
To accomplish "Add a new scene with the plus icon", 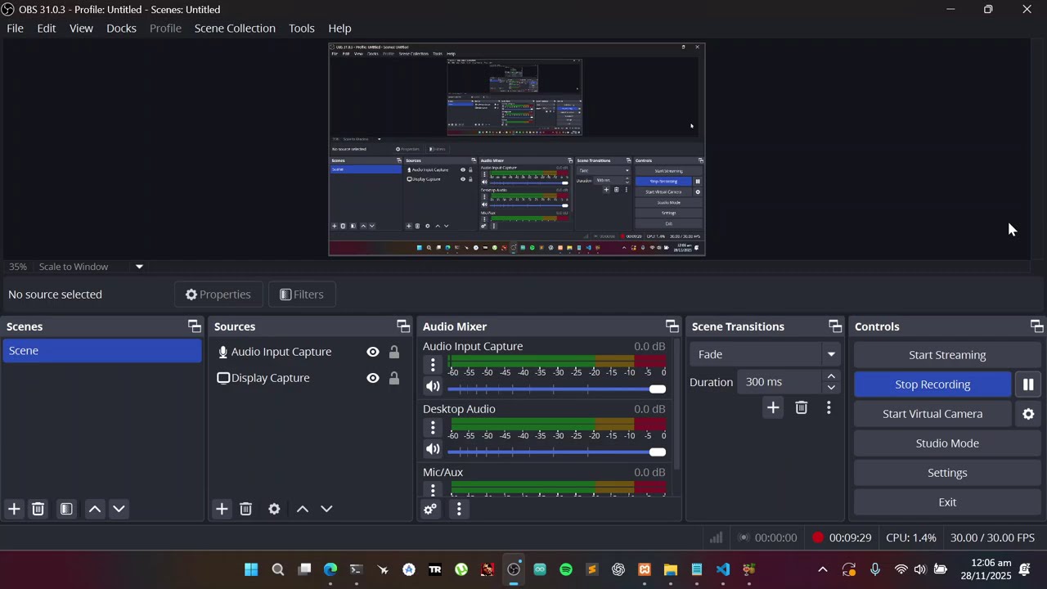I will click(x=14, y=509).
